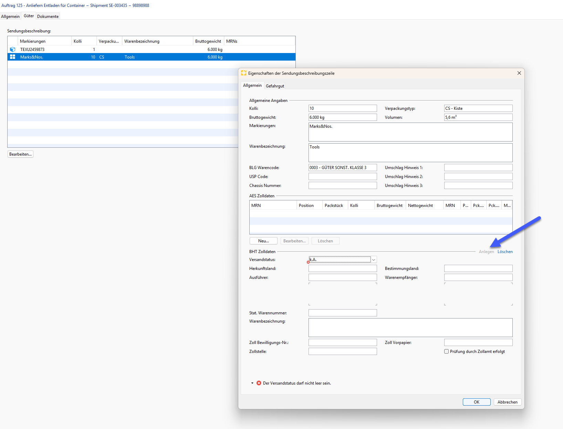This screenshot has width=563, height=429.
Task: Switch to the Gefahrgut tab
Action: click(x=275, y=86)
